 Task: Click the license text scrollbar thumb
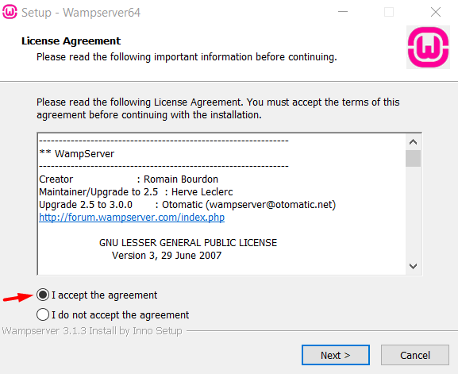point(413,158)
